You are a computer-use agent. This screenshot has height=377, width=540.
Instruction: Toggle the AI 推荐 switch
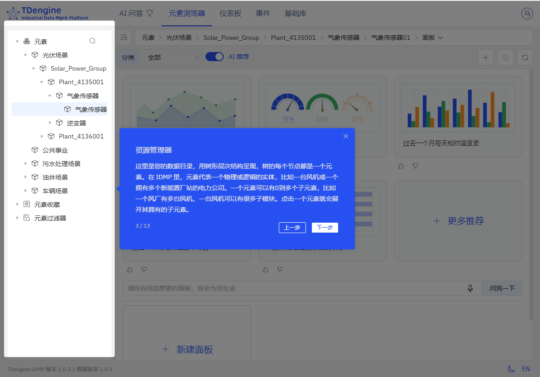215,57
